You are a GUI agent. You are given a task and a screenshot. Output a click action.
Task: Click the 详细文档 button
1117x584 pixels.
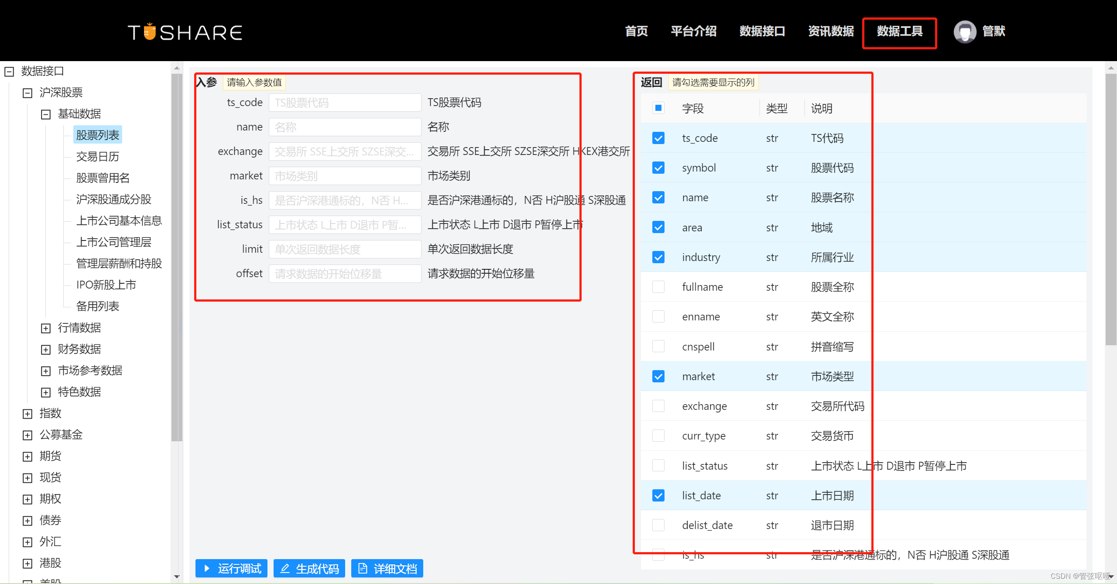pos(387,568)
